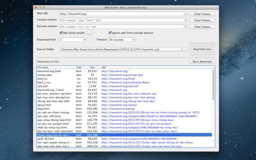The image size is (256, 160).
Task: Expand the Download level dropdown
Action: point(84,40)
